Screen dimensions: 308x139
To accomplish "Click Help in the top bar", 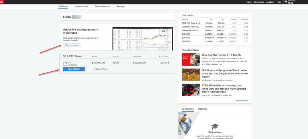I will tap(279, 2).
